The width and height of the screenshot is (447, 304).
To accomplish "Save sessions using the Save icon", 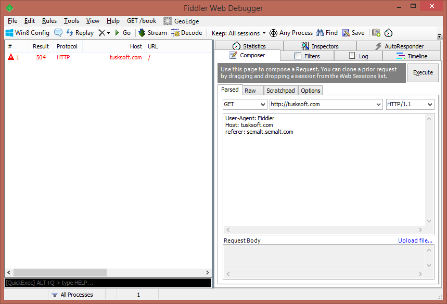I will (346, 33).
